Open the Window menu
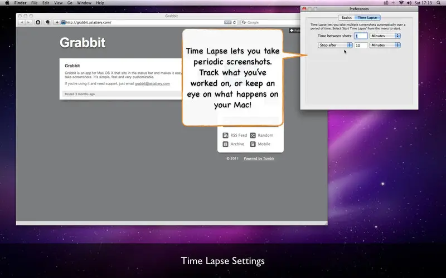Screen dimensions: 446x278 point(84,3)
